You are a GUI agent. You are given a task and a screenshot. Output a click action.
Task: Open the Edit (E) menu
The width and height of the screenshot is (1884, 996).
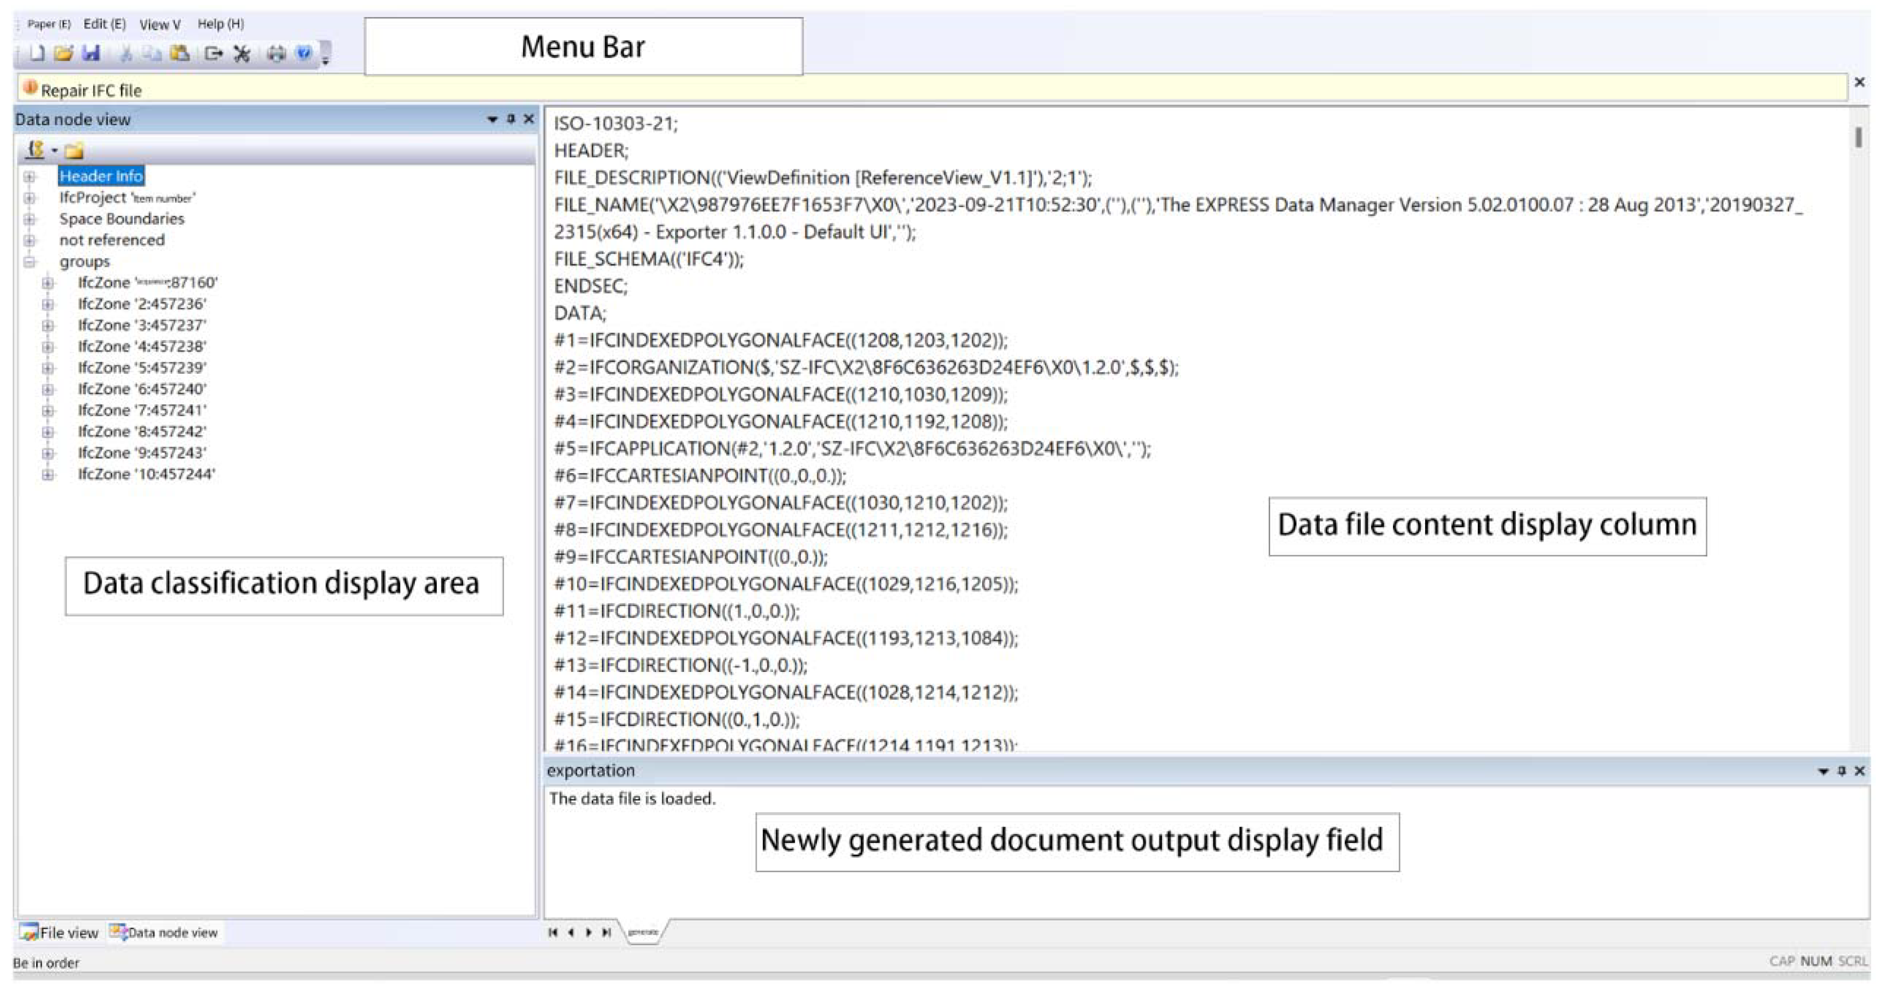click(x=104, y=23)
